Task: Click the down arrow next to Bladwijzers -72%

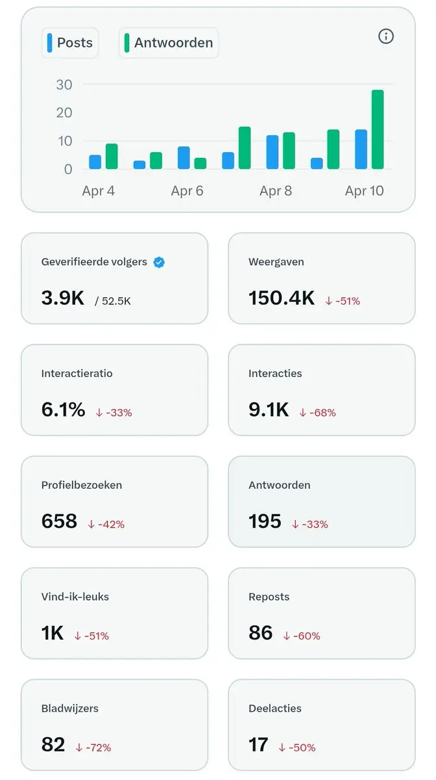Action: [x=79, y=748]
